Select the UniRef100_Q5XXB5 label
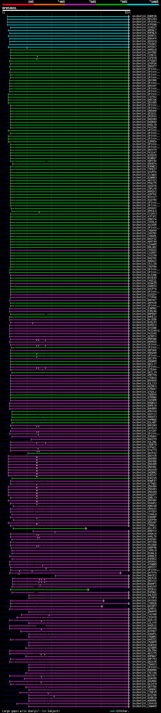The image size is (161, 713). 144,102
